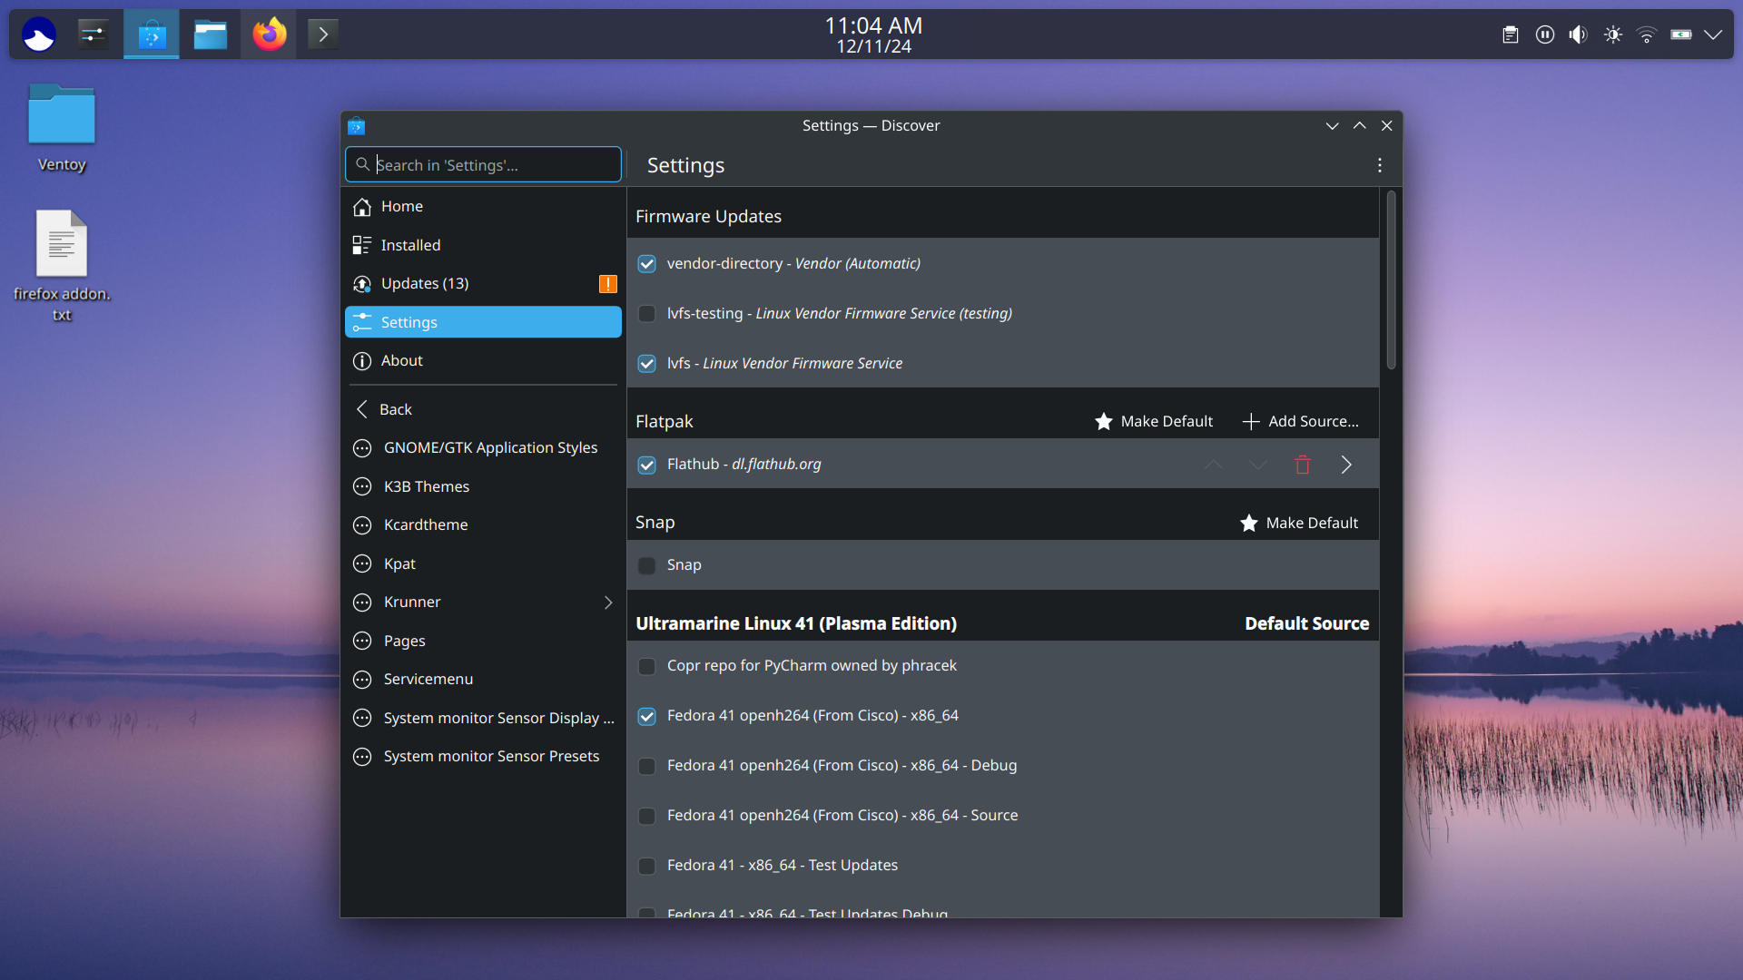Open Flathub details with right chevron
The width and height of the screenshot is (1743, 980).
(1346, 465)
